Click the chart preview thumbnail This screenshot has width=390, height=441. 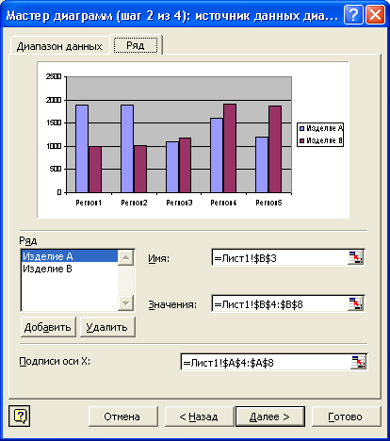(x=193, y=139)
